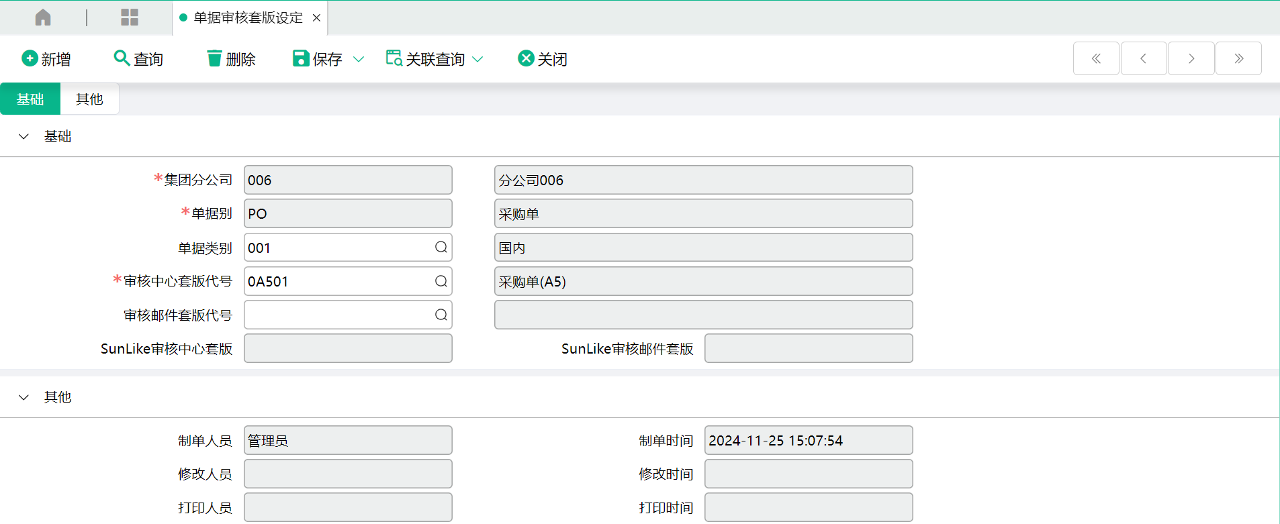Select the 基础 tab
This screenshot has height=524, width=1280.
30,99
